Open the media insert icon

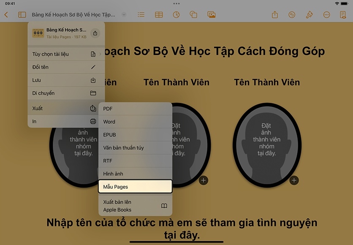(x=212, y=15)
